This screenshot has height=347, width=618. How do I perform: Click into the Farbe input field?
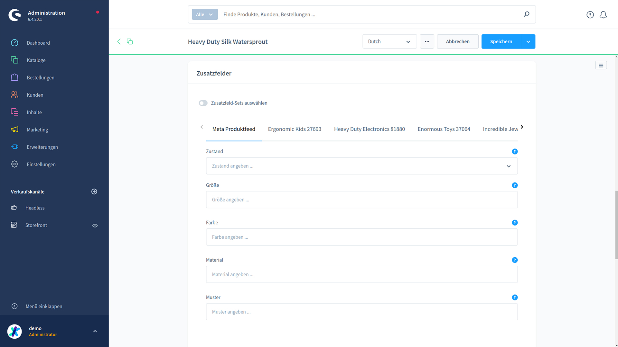pyautogui.click(x=361, y=237)
